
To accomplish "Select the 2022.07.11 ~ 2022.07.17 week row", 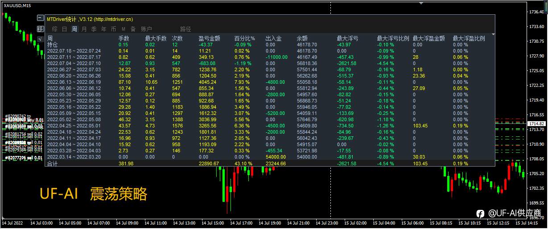I will pyautogui.click(x=74, y=57).
